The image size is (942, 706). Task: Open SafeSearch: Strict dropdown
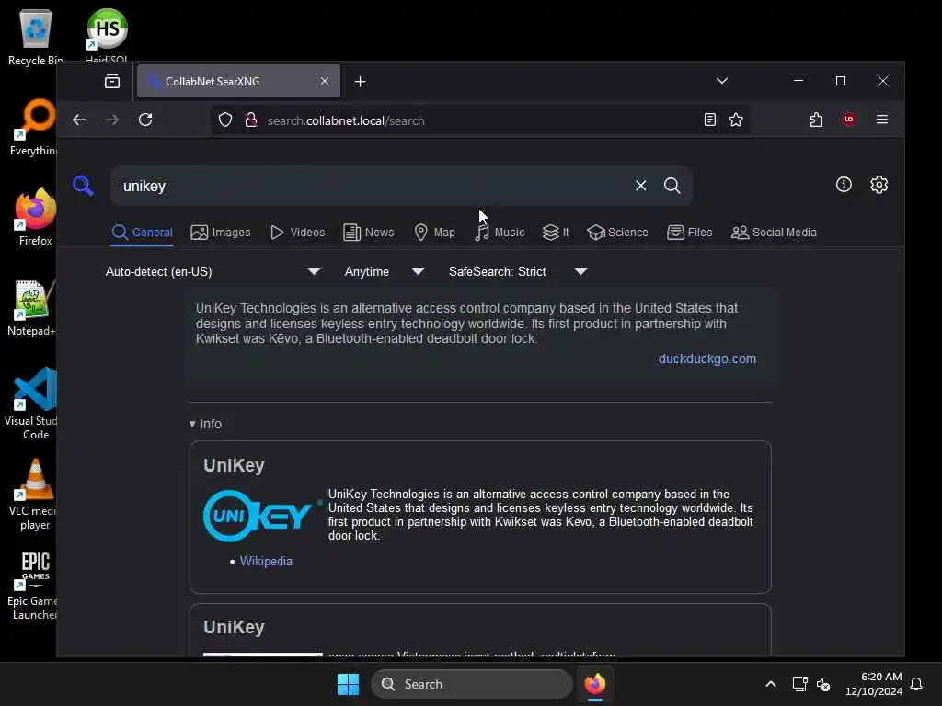517,271
